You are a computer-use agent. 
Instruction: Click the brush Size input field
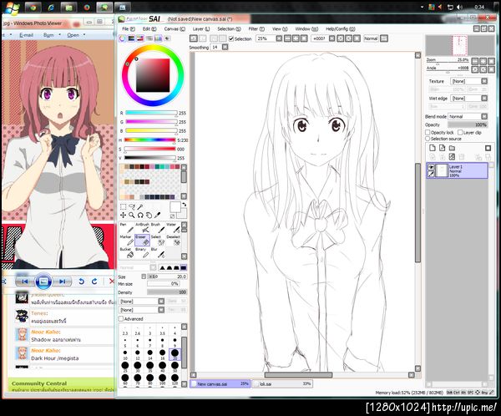point(167,276)
